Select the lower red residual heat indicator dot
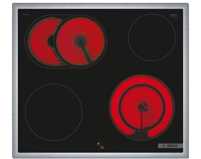 pyautogui.click(x=103, y=148)
